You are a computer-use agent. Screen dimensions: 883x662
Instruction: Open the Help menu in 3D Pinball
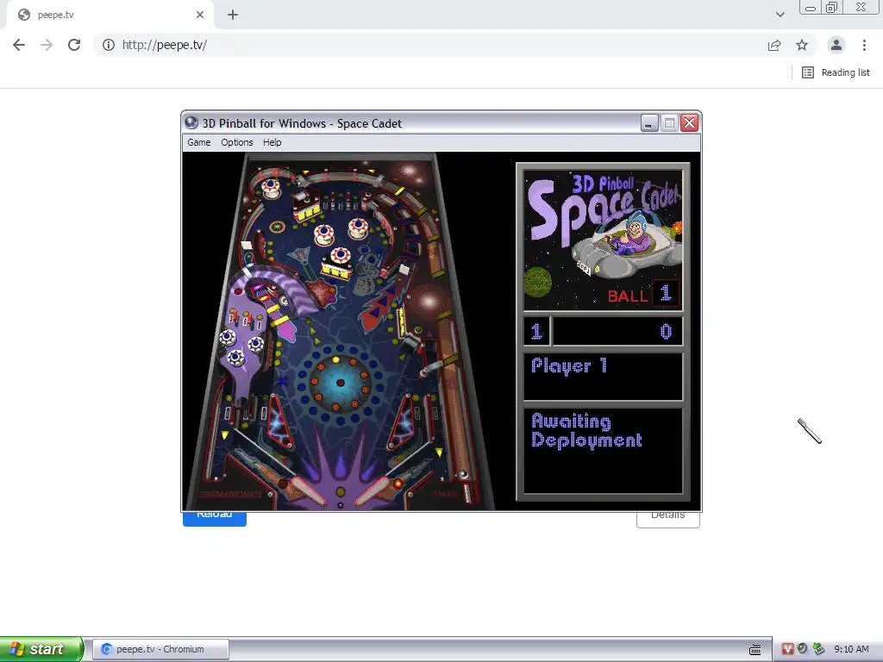pos(272,142)
